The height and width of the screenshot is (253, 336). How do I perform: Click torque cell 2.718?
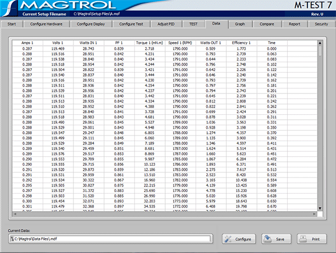[150, 49]
